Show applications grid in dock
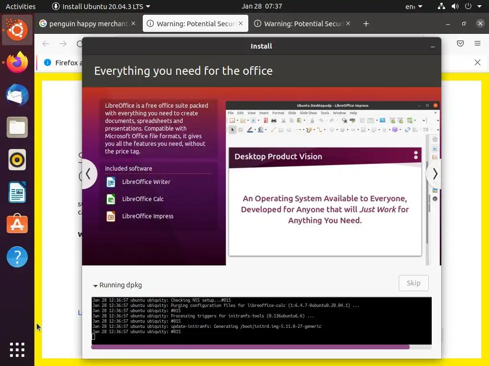 [x=17, y=350]
